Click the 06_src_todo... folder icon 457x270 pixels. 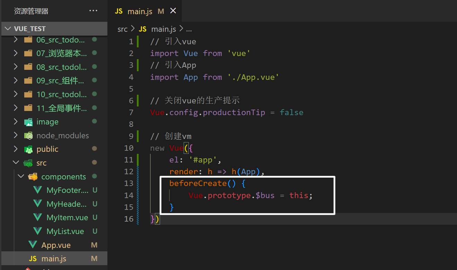[x=28, y=40]
